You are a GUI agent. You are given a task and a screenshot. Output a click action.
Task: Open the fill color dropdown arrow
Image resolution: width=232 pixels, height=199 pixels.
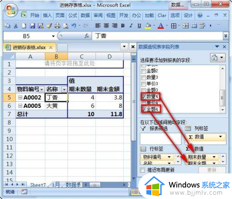click(154, 26)
